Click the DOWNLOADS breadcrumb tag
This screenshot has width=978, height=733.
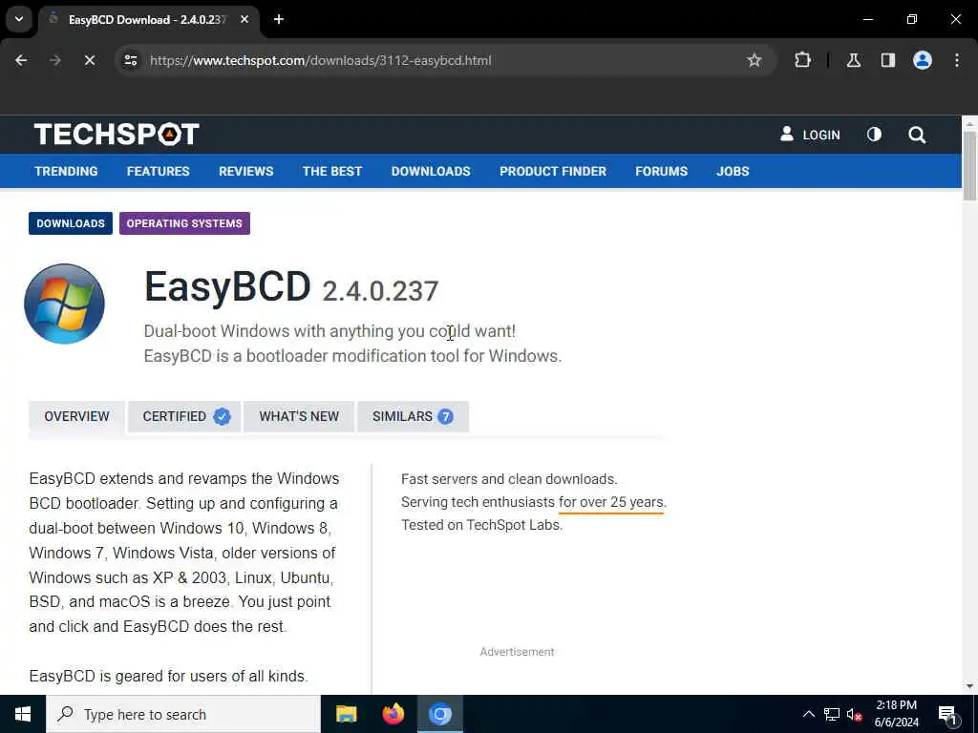click(71, 223)
